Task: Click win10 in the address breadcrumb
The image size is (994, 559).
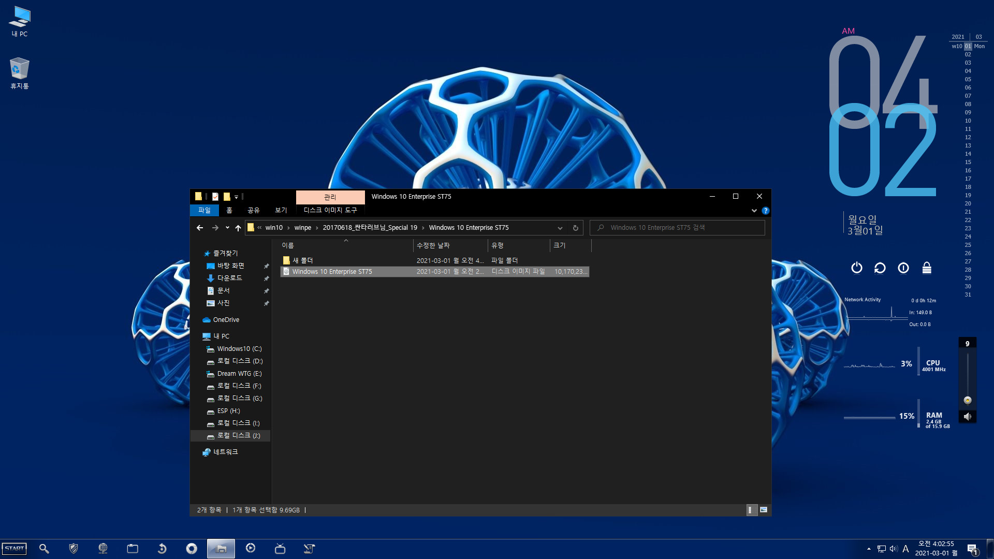Action: click(x=274, y=228)
